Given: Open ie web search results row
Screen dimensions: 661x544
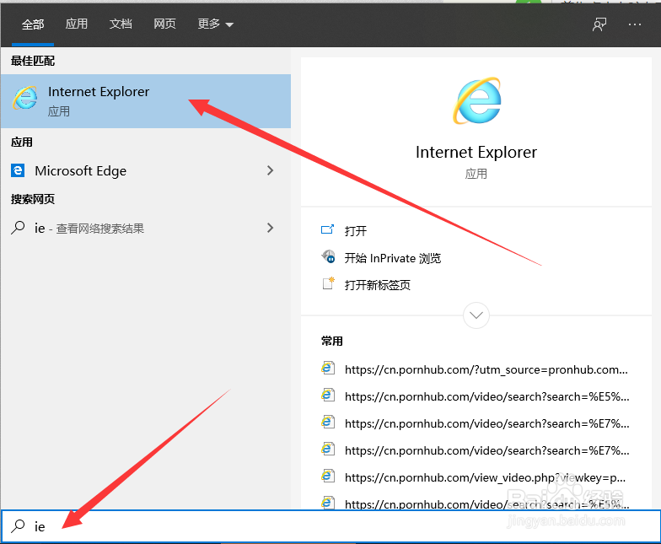Looking at the screenshot, I should pyautogui.click(x=145, y=228).
